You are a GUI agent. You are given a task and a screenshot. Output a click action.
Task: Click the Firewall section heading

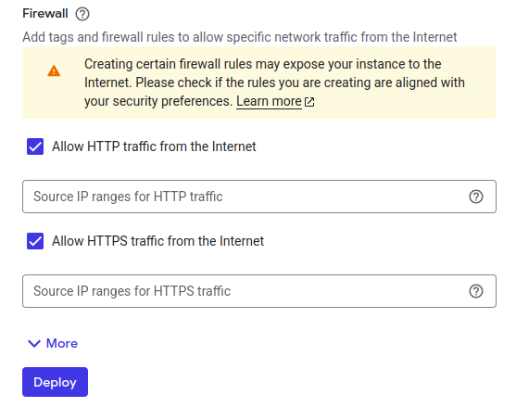[45, 14]
